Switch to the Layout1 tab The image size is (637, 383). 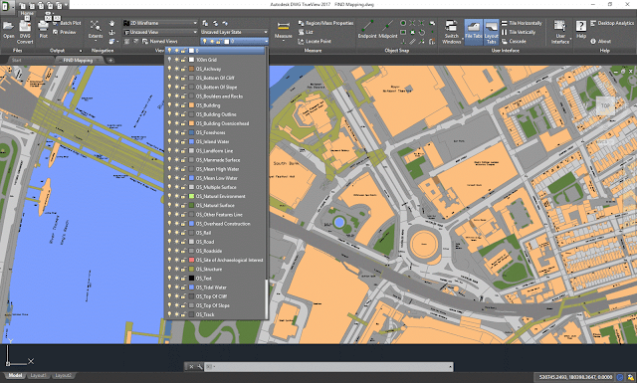click(38, 375)
